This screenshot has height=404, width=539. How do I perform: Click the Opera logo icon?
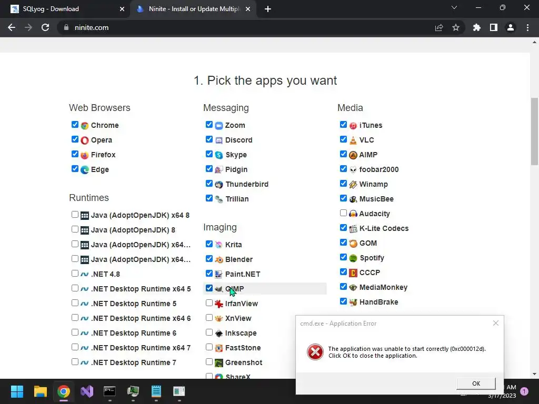pos(85,140)
